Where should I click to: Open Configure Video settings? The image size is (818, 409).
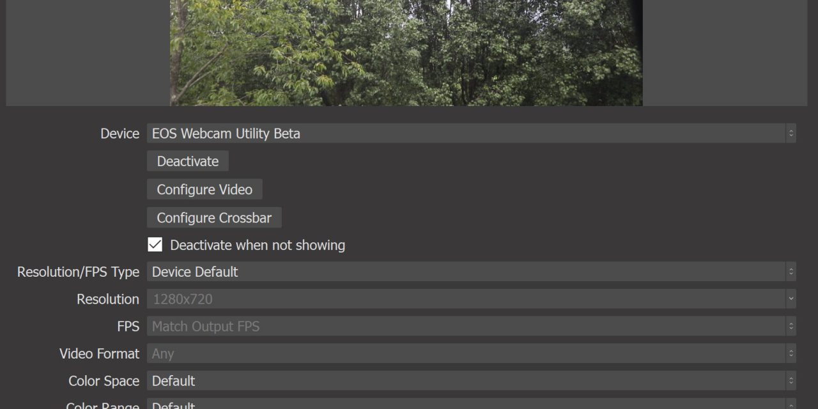204,190
